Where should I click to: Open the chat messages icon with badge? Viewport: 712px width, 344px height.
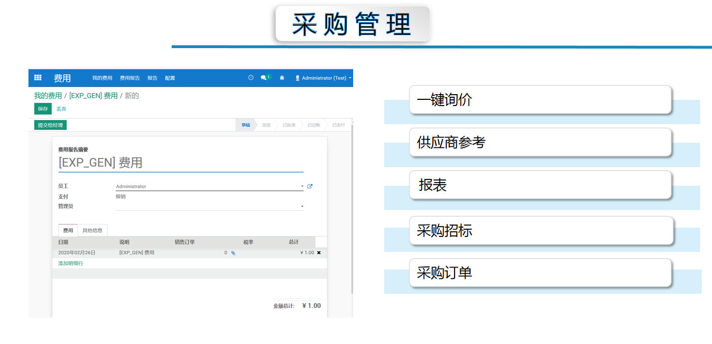264,78
